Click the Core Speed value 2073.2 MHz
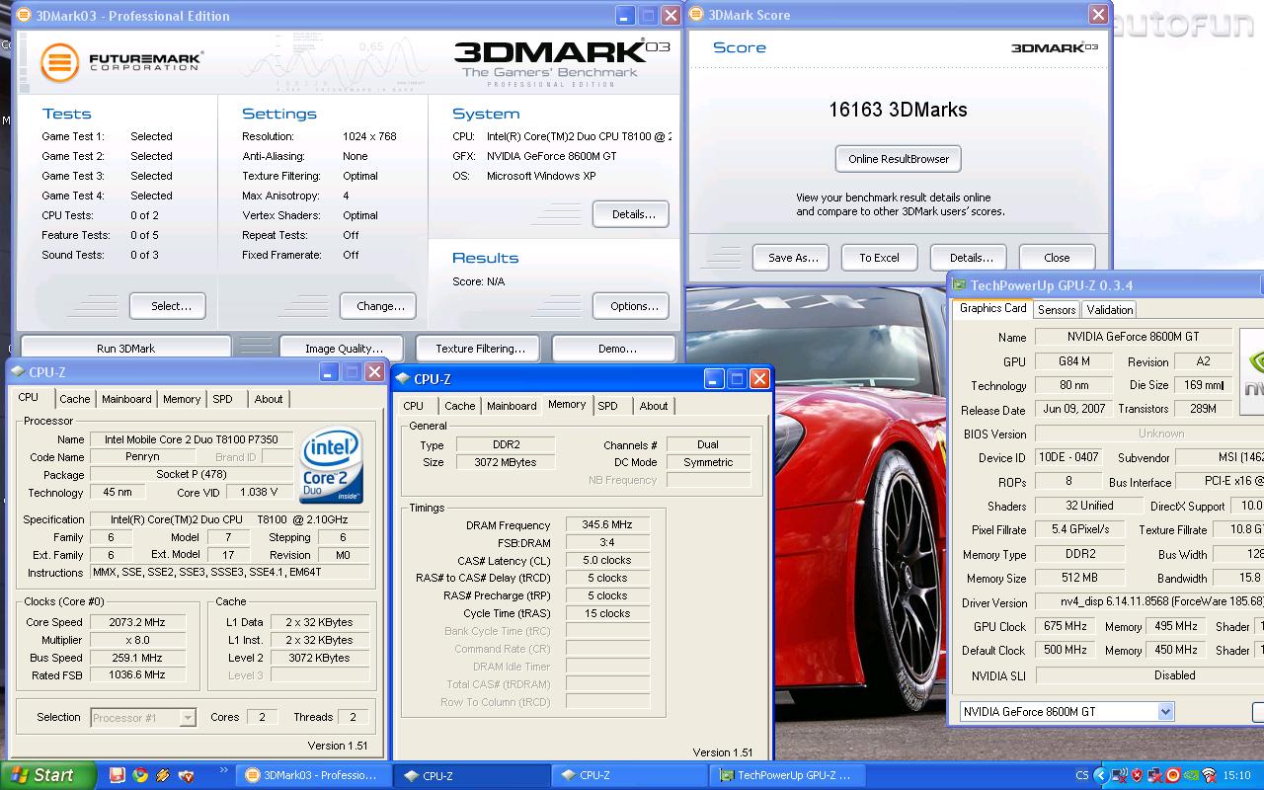Viewport: 1264px width, 790px height. (137, 622)
